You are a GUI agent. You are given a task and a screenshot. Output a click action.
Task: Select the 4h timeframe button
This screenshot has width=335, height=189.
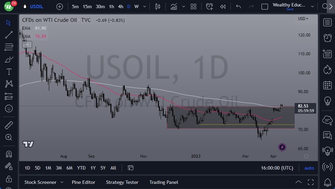120,6
